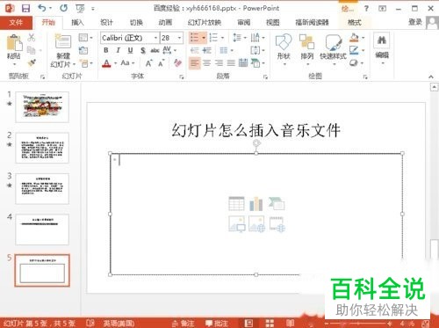Viewport: 439px width, 328px height.
Task: Collapse the ribbon chevron
Action: pos(431,77)
